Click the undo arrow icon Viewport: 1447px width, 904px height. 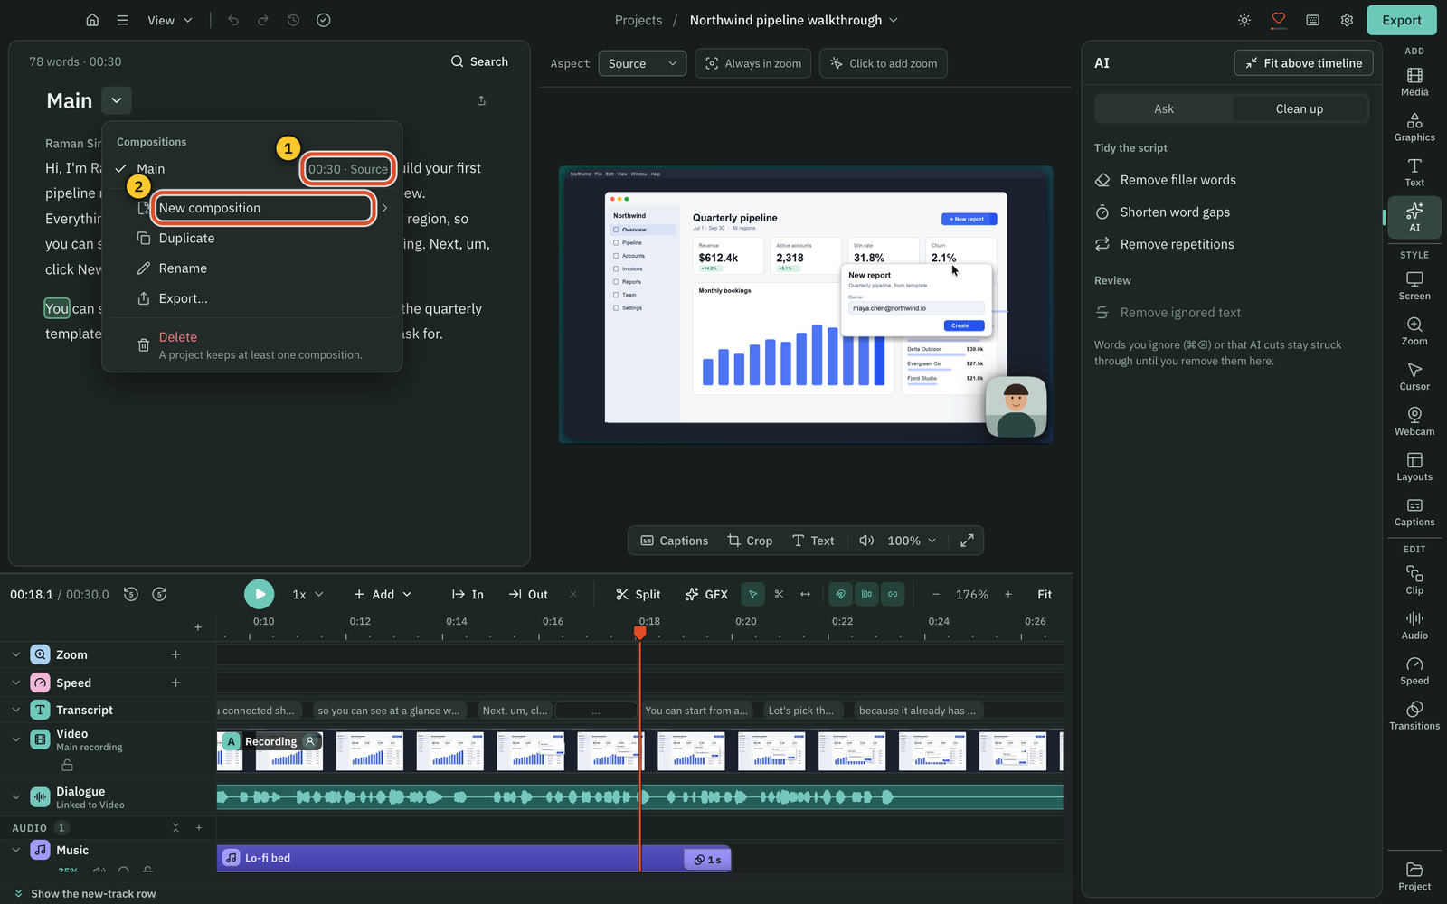[233, 20]
